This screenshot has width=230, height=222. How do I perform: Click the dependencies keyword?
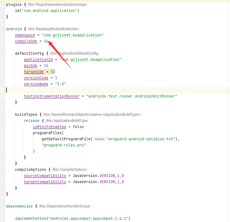tap(19, 206)
